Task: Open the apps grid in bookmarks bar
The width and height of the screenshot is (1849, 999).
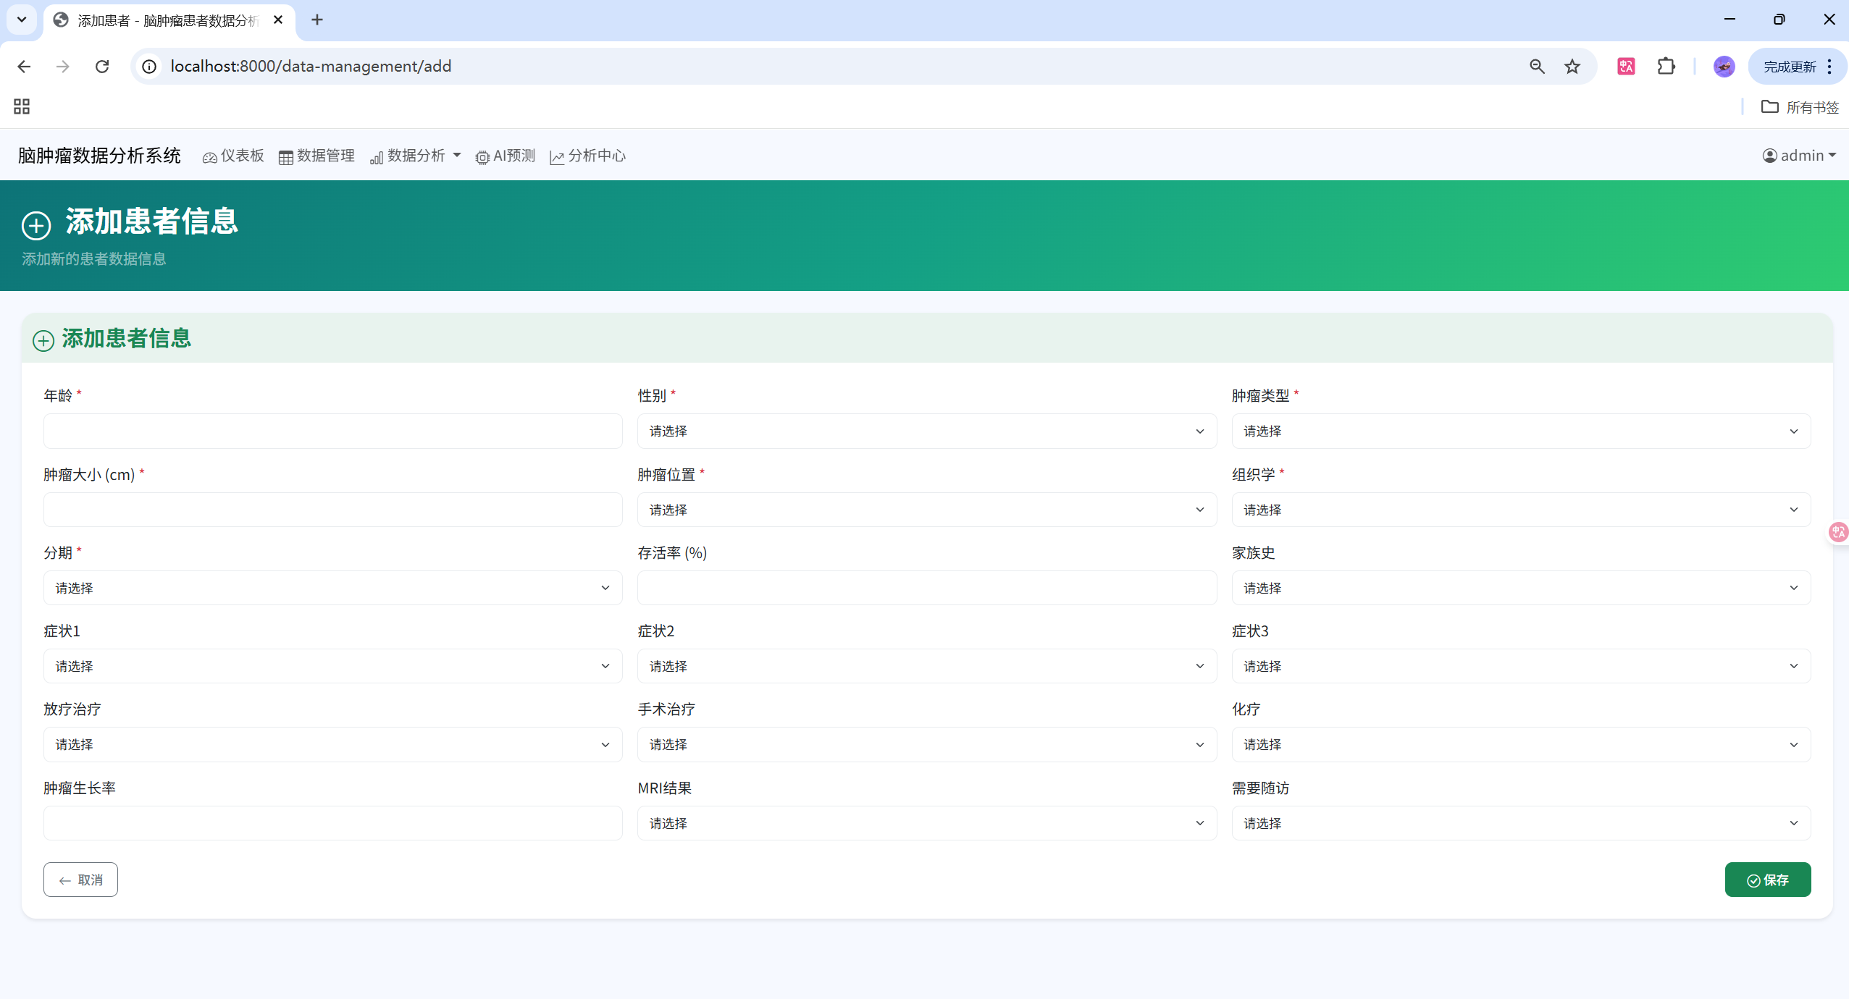Action: 22,107
